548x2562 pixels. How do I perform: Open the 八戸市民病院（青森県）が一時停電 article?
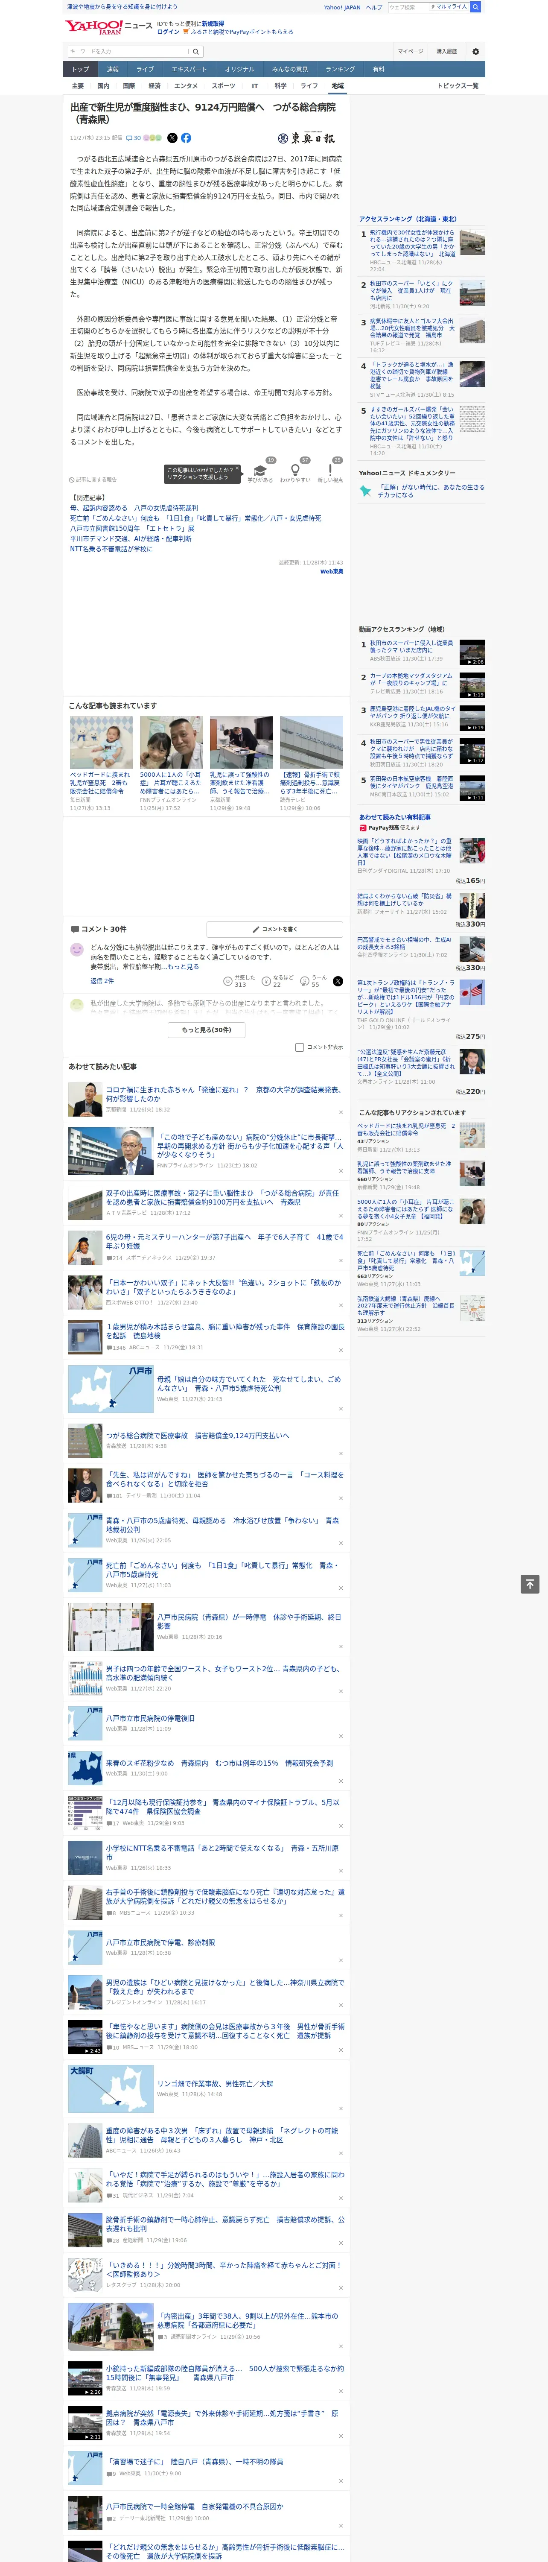pos(249,1621)
